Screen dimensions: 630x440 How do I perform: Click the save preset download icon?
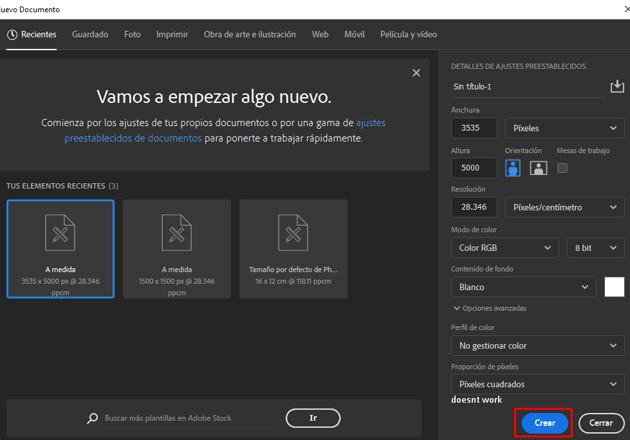click(x=617, y=86)
